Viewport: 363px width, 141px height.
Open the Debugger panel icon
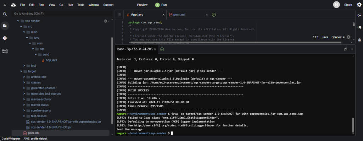pyautogui.click(x=359, y=40)
